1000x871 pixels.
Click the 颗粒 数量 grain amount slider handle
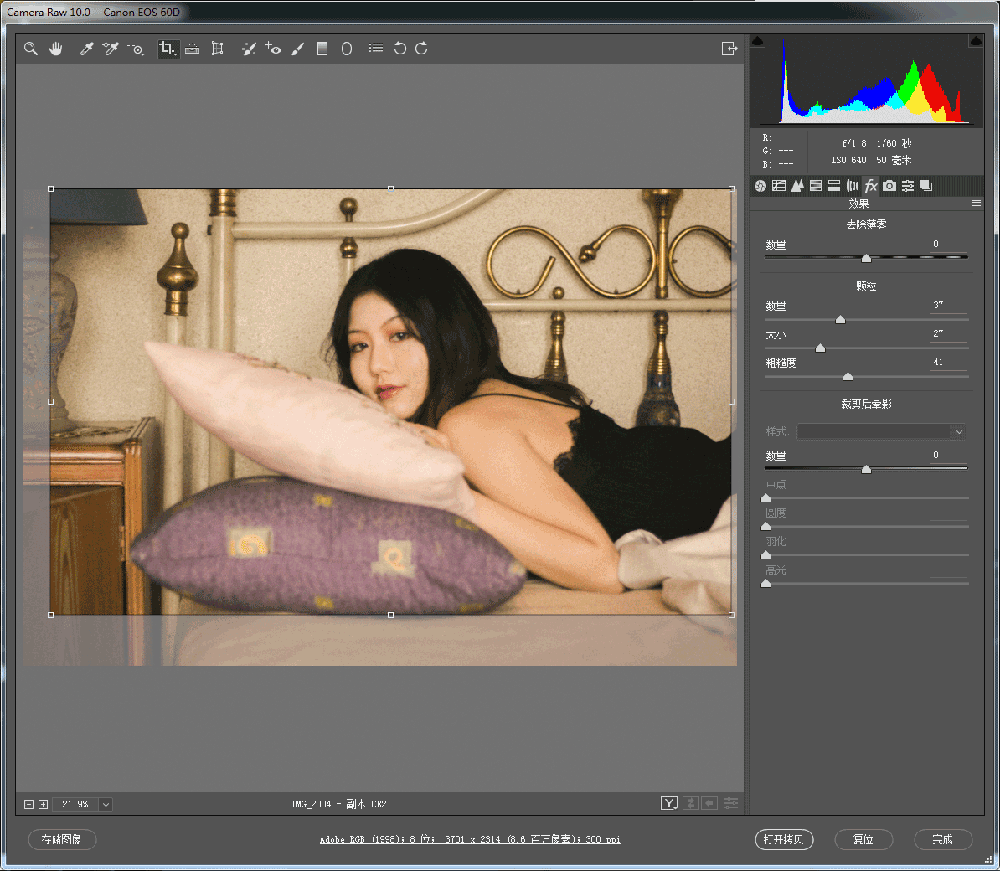[x=840, y=319]
